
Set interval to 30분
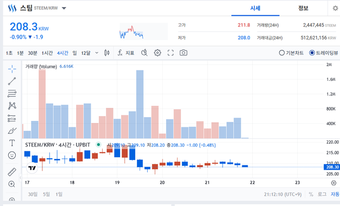(33, 53)
